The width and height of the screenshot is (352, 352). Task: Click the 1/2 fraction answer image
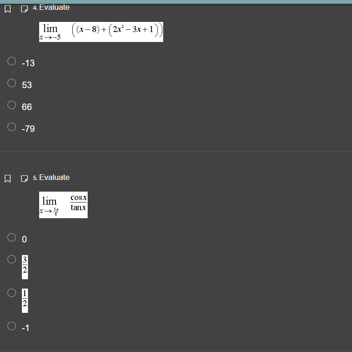(x=25, y=301)
